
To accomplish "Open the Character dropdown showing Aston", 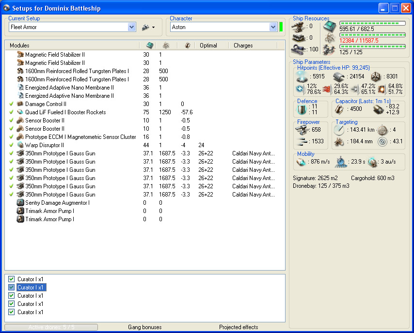I will point(273,27).
